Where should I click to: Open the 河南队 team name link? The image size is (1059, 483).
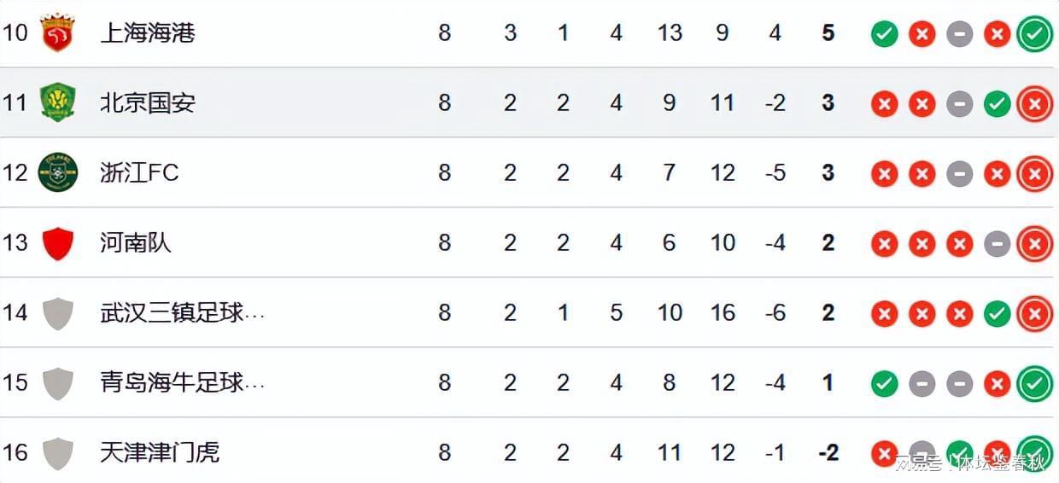(136, 243)
